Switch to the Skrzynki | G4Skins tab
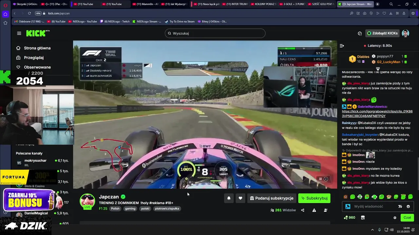This screenshot has width=419, height=235. (x=25, y=4)
